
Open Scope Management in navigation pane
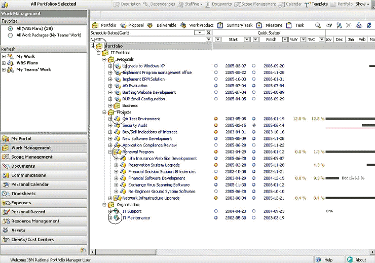click(x=44, y=157)
